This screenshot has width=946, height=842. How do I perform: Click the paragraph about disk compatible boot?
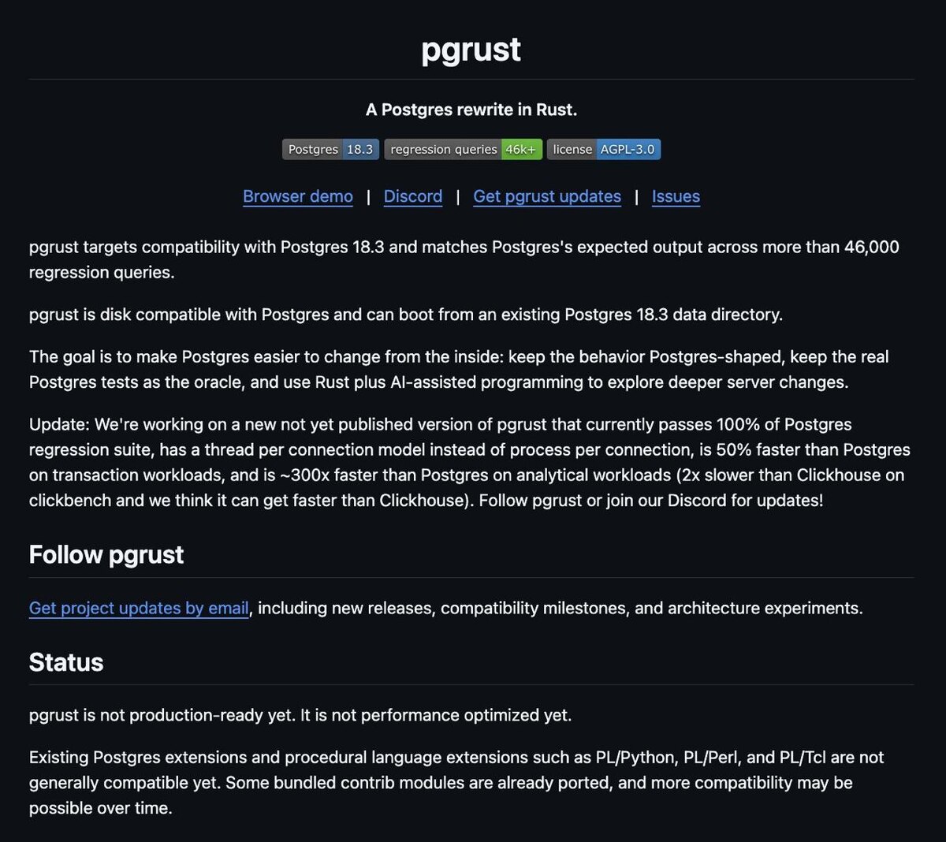[406, 315]
